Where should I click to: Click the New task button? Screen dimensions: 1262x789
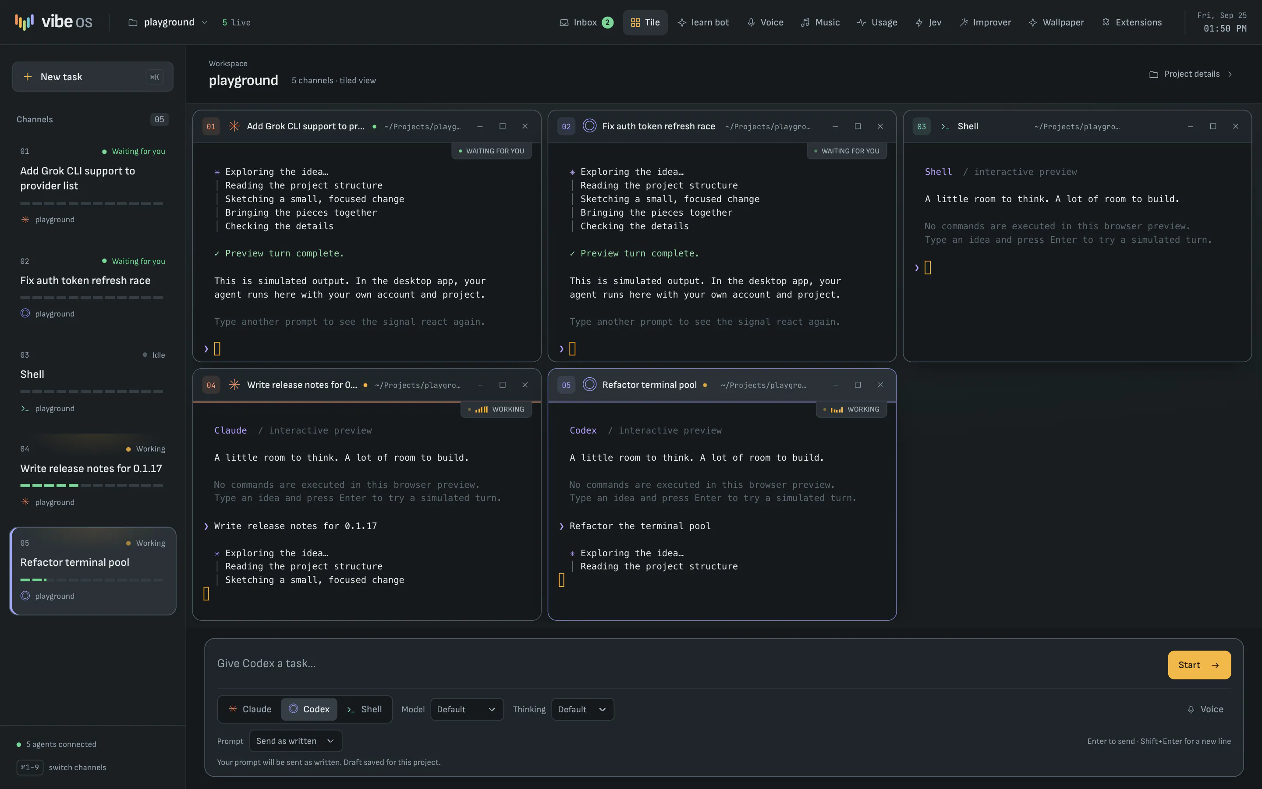coord(93,77)
